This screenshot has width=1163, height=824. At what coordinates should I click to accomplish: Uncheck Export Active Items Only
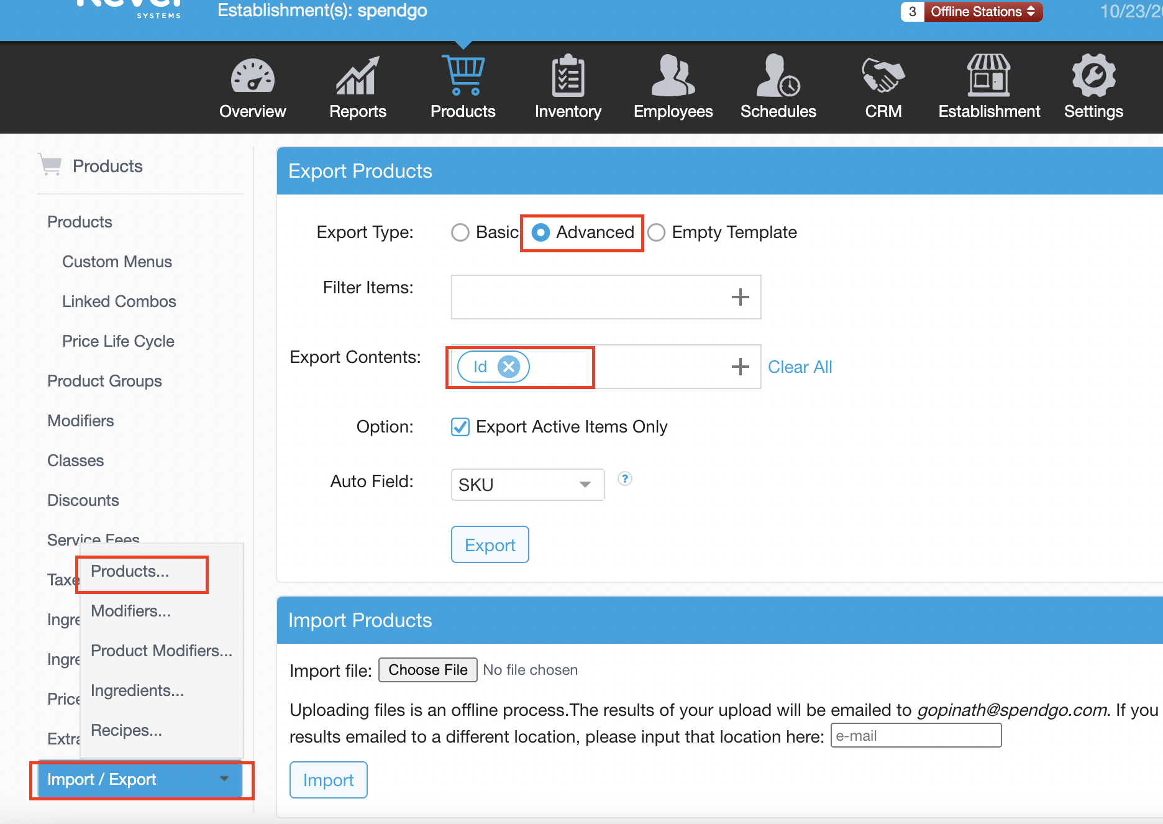pyautogui.click(x=460, y=427)
